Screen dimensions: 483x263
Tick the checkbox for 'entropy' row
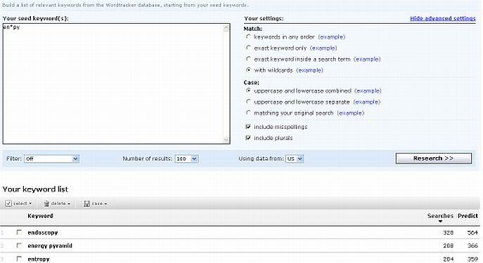(19, 259)
